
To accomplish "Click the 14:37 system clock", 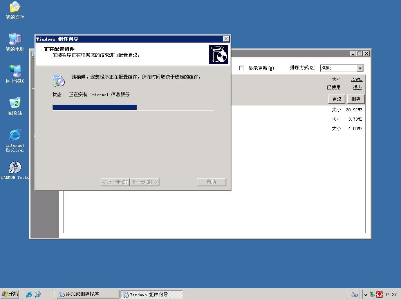I will pos(391,295).
